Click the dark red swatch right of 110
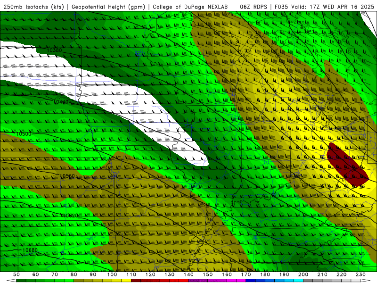 [136, 281]
